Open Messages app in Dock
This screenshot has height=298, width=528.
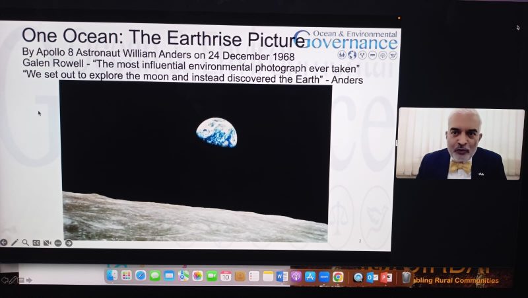click(155, 276)
